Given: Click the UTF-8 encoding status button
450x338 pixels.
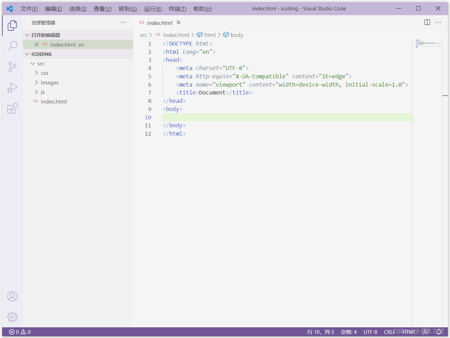Looking at the screenshot, I should [370, 332].
